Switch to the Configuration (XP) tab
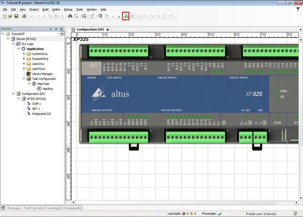 [x=90, y=29]
